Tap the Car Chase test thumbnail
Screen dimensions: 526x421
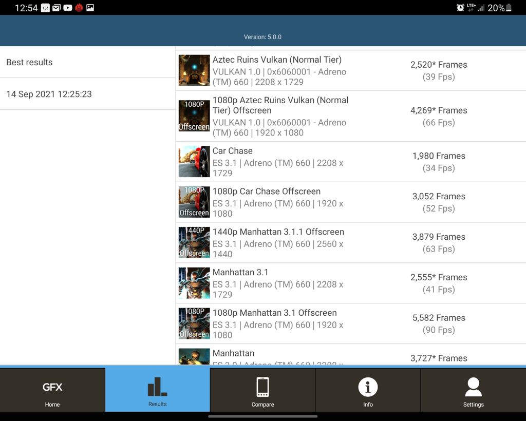click(x=194, y=162)
